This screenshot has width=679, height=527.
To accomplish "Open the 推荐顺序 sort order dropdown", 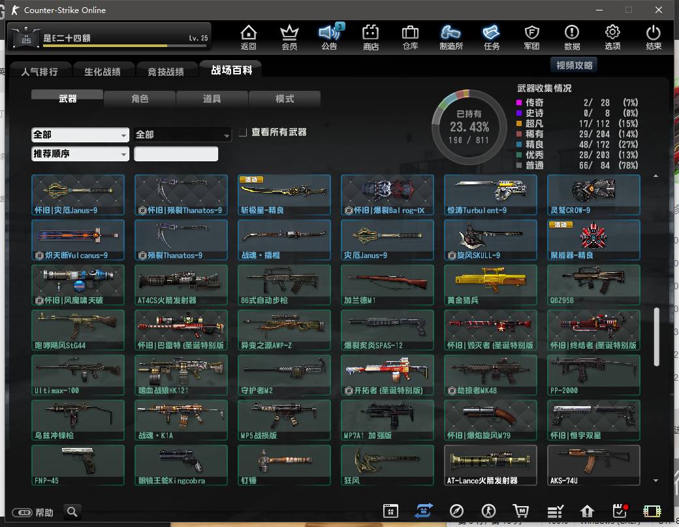I will tap(80, 153).
